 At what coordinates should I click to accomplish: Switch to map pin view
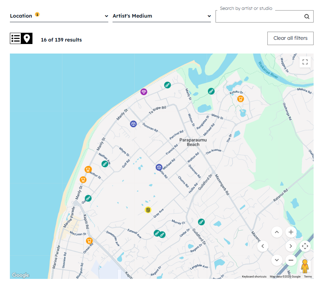click(27, 39)
